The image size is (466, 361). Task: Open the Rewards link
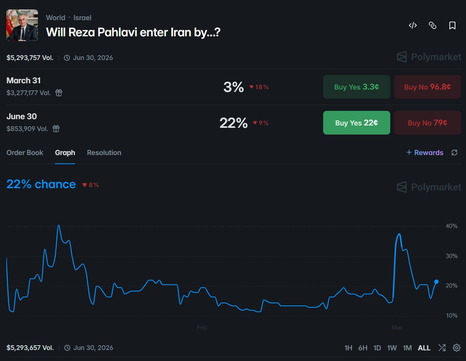(425, 153)
